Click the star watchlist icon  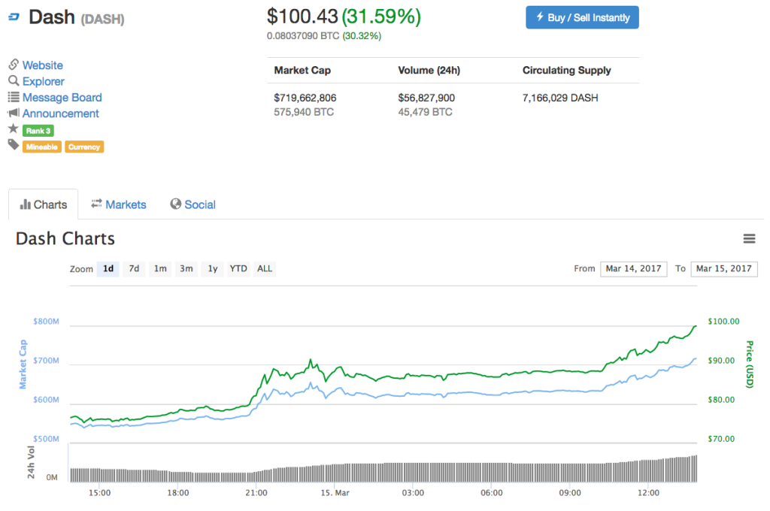13,129
